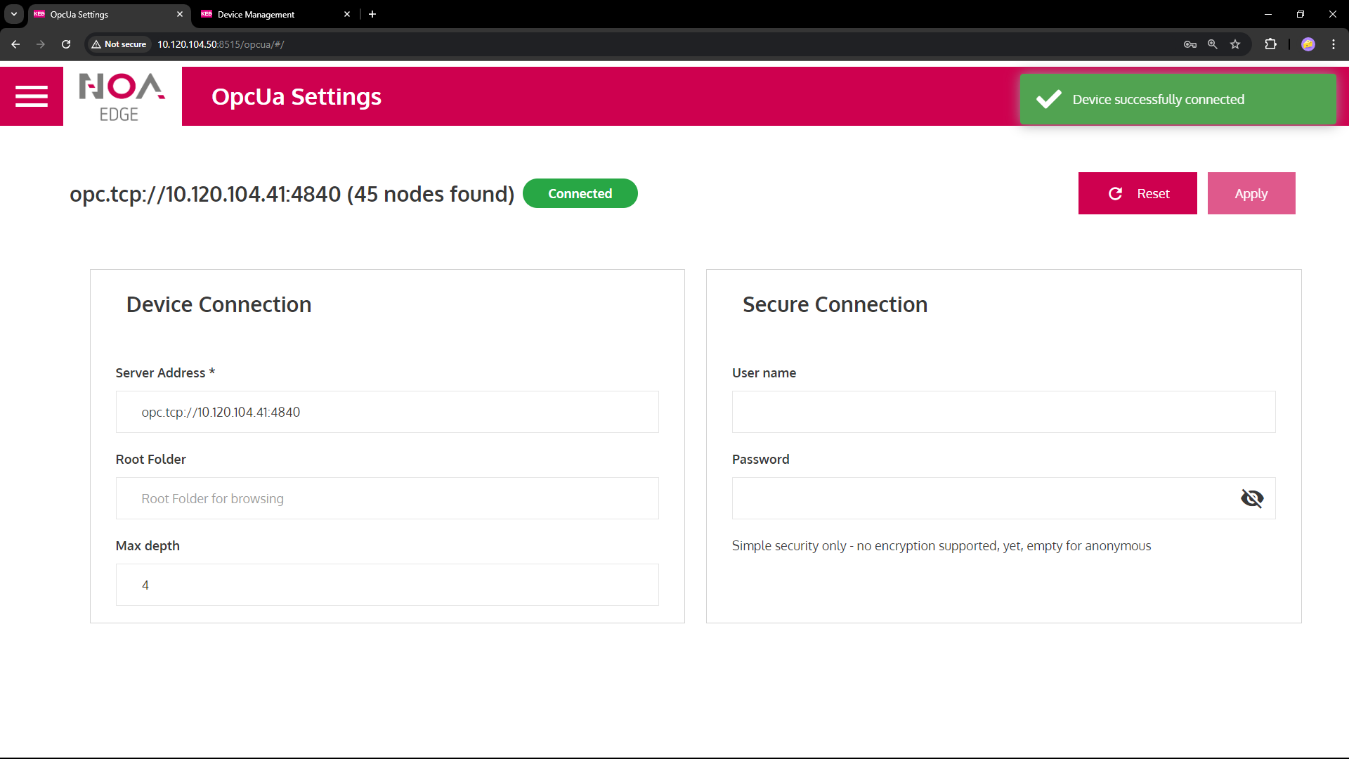Click the Max depth input field
The width and height of the screenshot is (1349, 759).
point(386,585)
